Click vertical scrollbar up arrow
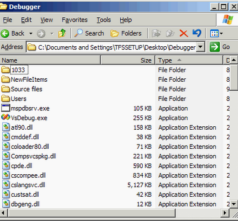Image resolution: width=238 pixels, height=221 pixels. point(234,60)
